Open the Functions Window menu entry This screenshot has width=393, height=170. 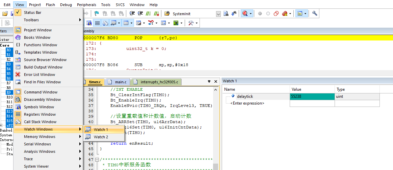(x=48, y=45)
